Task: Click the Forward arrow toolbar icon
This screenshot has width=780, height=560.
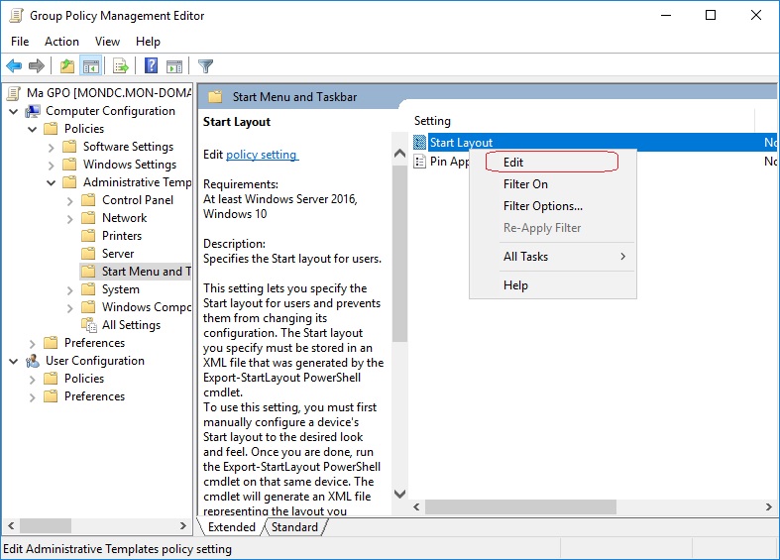Action: pyautogui.click(x=37, y=65)
